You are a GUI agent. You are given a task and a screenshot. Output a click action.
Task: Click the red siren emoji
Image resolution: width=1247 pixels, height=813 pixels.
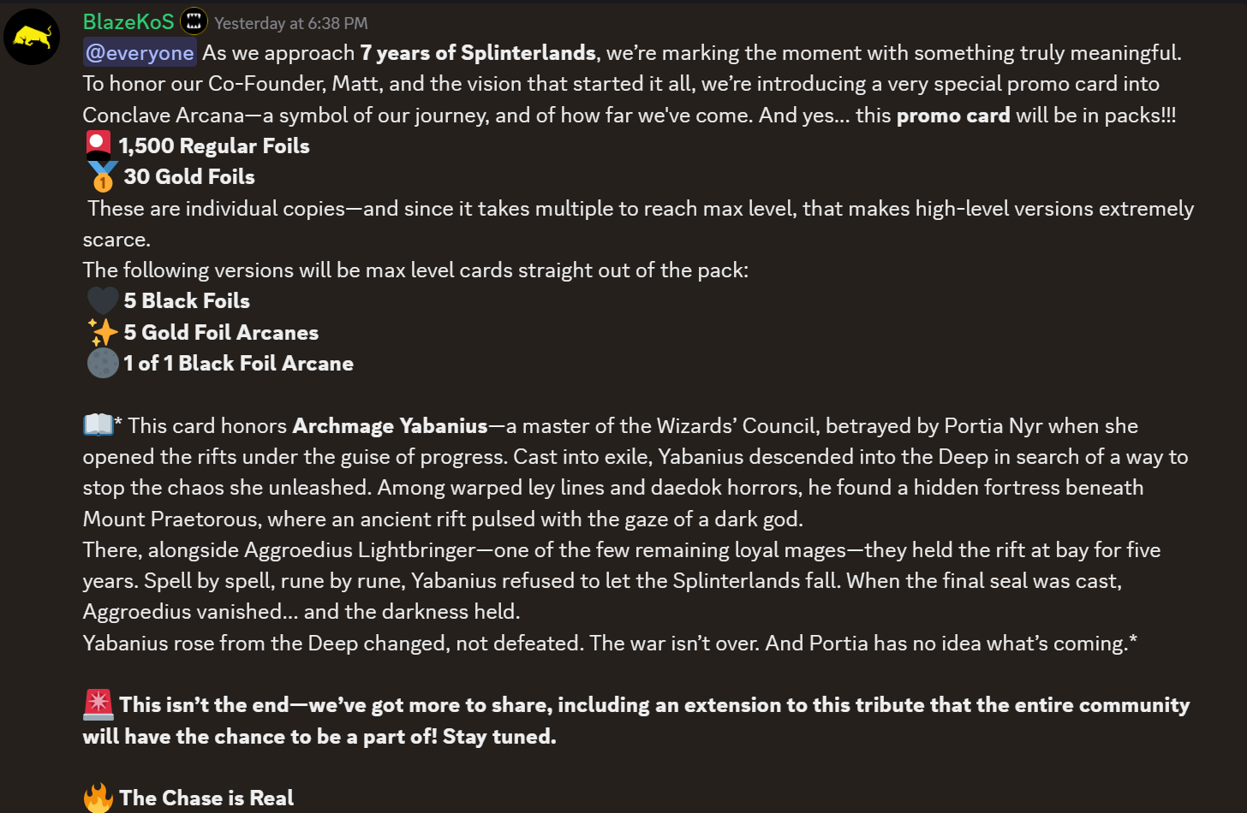tap(98, 704)
